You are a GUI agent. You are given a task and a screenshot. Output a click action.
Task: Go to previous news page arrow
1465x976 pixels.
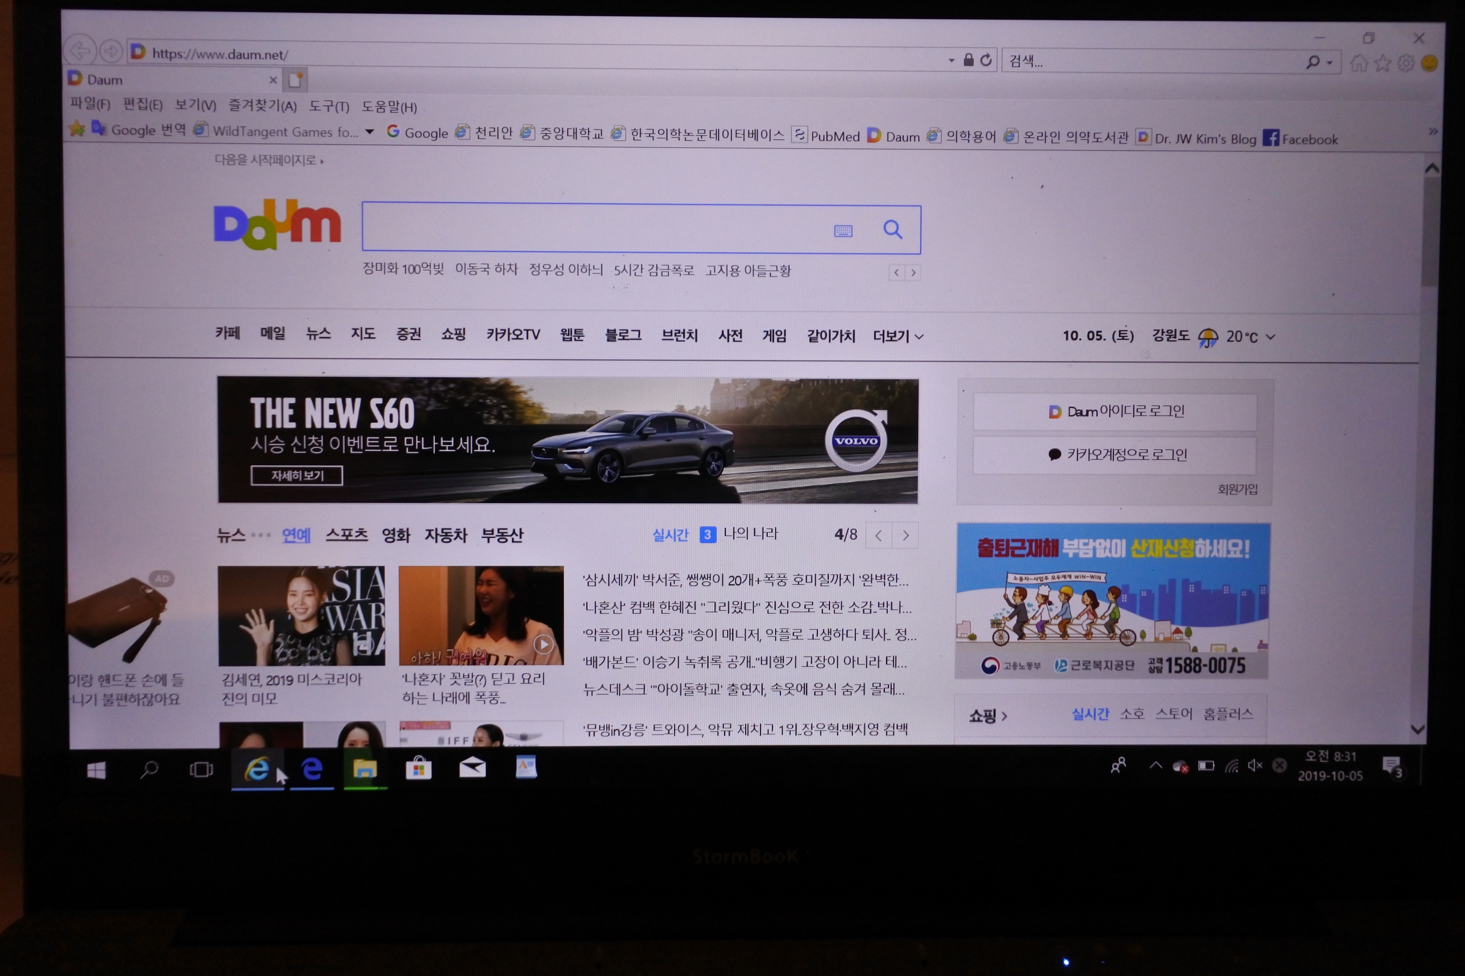879,535
